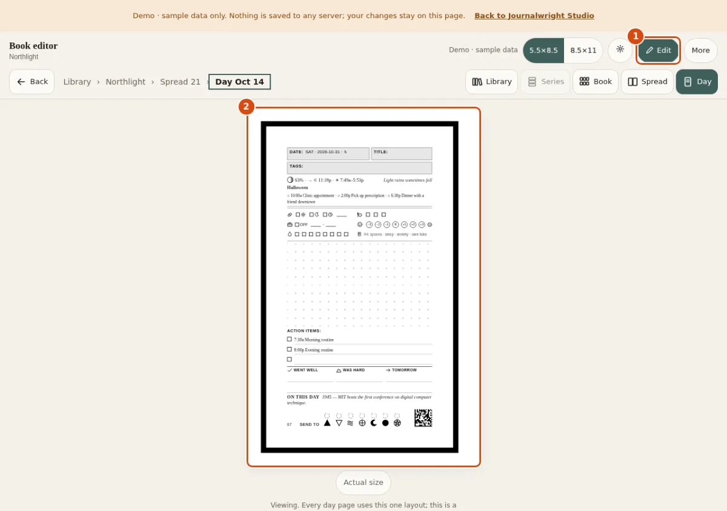Click the pill icon in the tracker row
The width and height of the screenshot is (727, 511).
coord(290,214)
